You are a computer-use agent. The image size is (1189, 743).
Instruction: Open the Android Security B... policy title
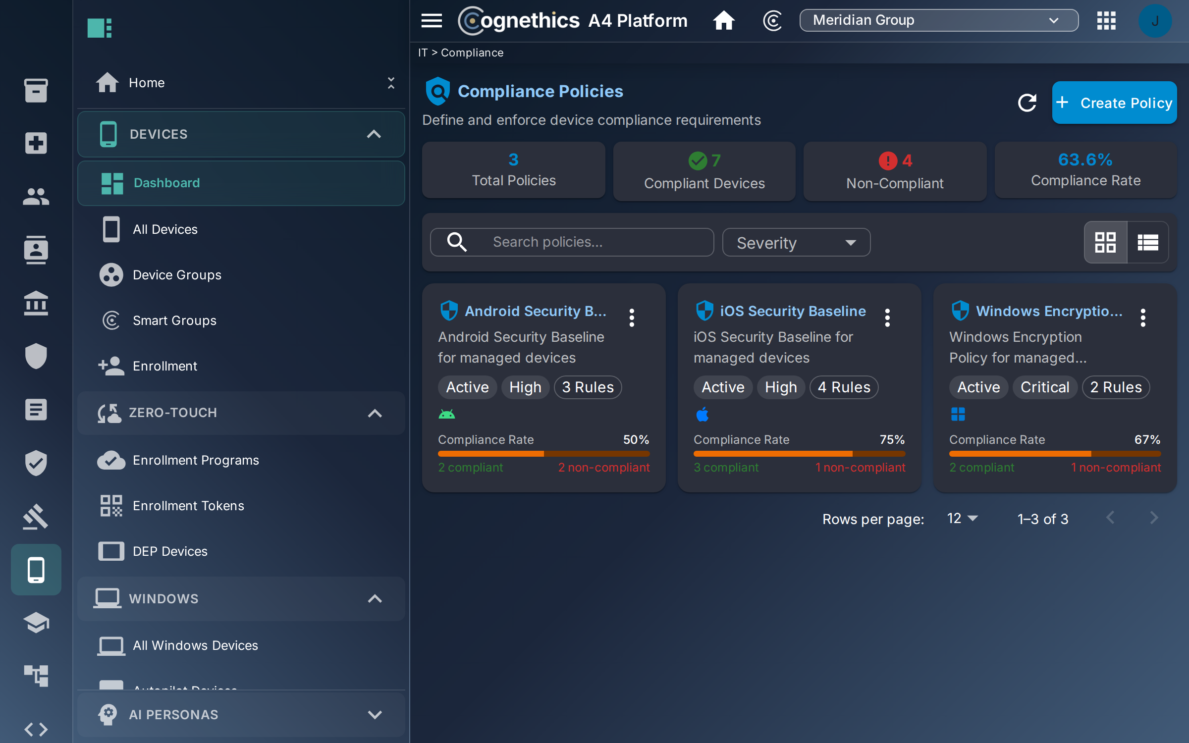[x=536, y=311]
